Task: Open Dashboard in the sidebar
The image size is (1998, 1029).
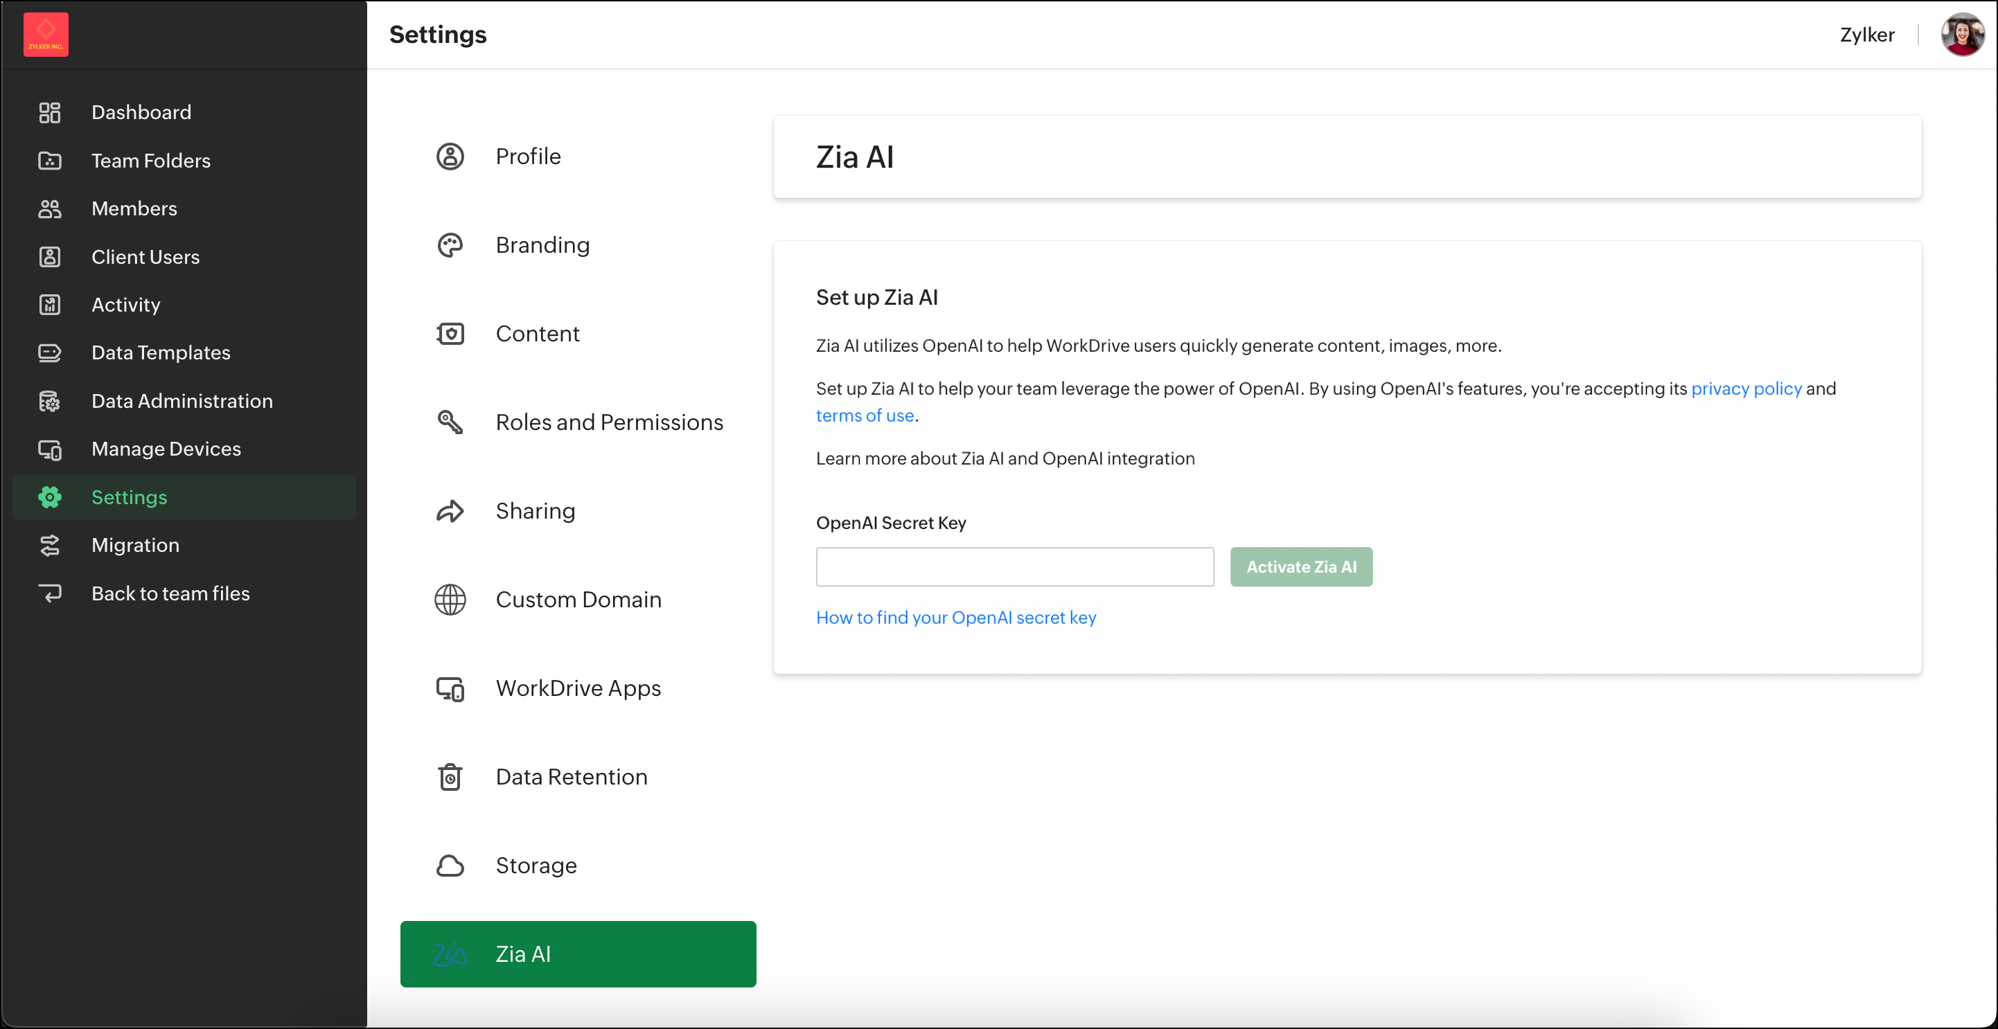Action: click(x=184, y=112)
